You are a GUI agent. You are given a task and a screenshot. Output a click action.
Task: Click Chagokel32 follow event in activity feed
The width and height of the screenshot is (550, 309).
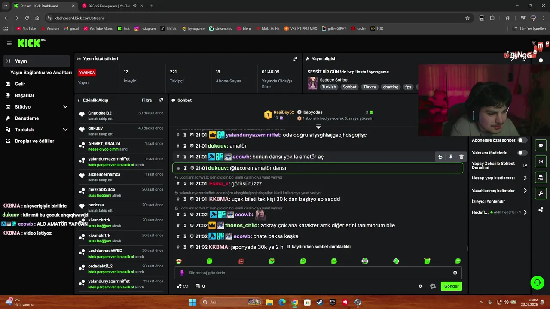tap(121, 116)
